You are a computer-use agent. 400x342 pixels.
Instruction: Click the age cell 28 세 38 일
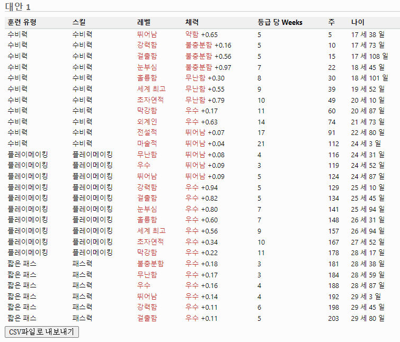(368, 264)
